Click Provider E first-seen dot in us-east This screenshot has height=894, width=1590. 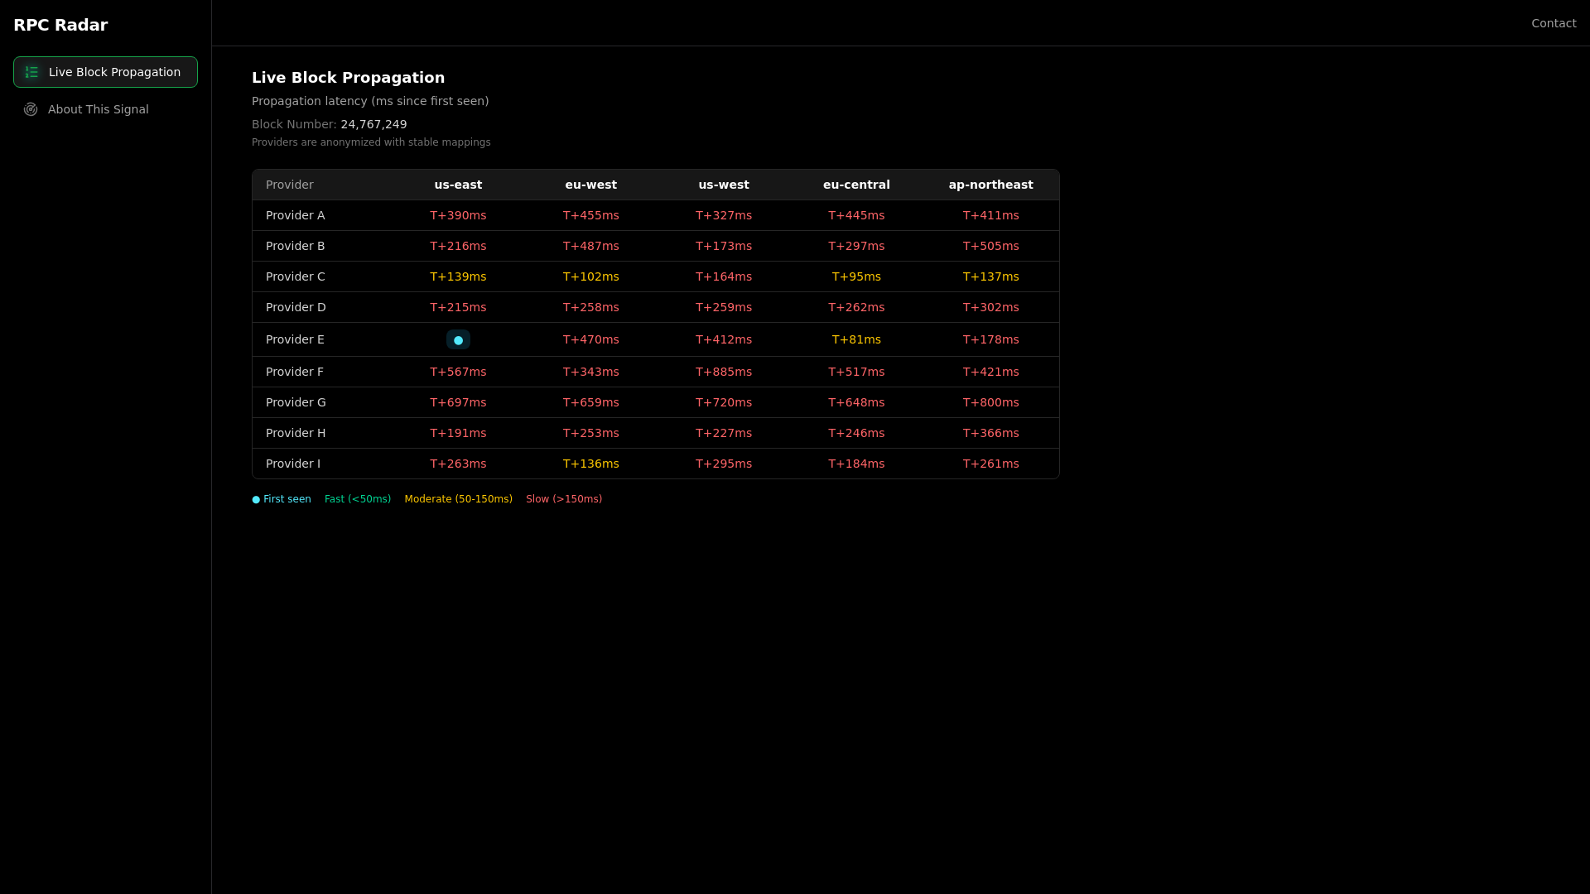(x=458, y=340)
